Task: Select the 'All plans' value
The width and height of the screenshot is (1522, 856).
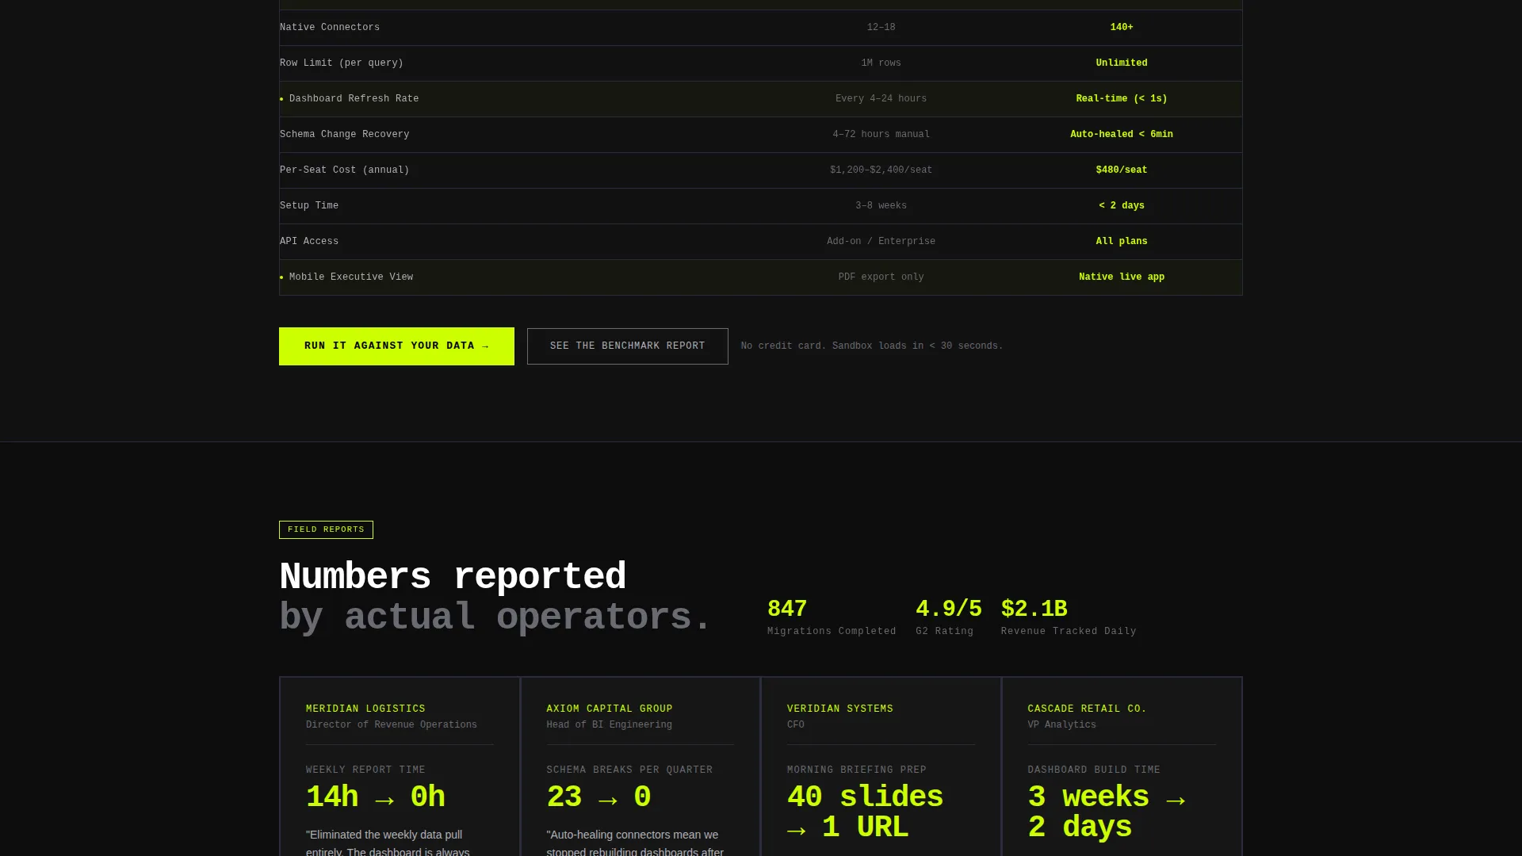Action: (1121, 242)
